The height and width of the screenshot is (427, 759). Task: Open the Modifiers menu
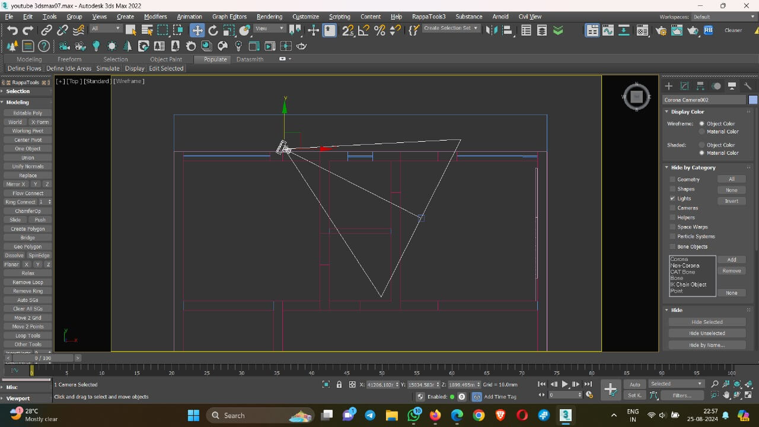coord(155,17)
